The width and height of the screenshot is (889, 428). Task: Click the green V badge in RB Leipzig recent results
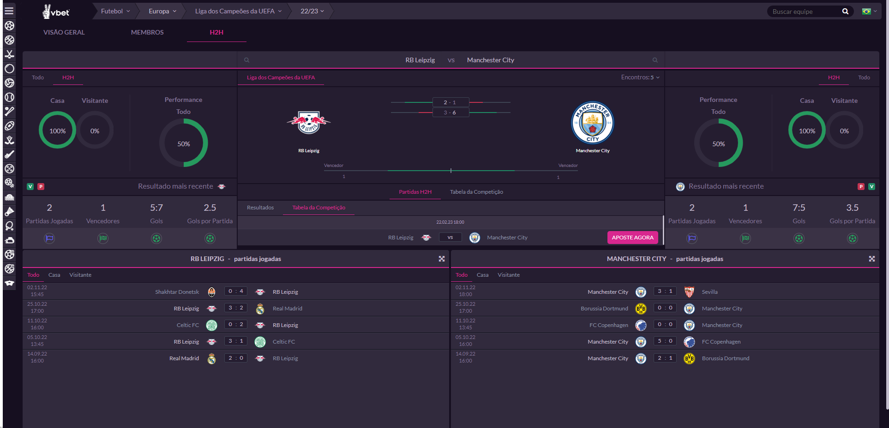point(30,187)
